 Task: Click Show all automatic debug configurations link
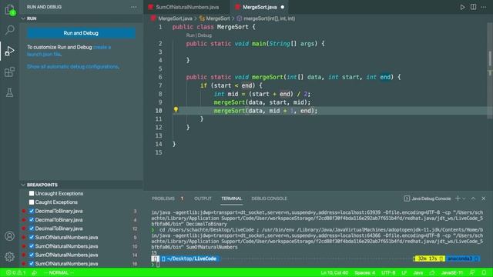(72, 67)
